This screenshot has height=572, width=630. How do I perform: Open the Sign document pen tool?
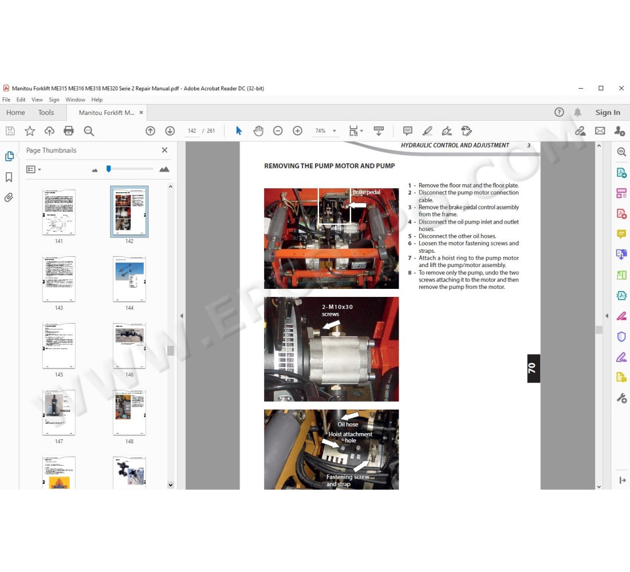pyautogui.click(x=446, y=131)
